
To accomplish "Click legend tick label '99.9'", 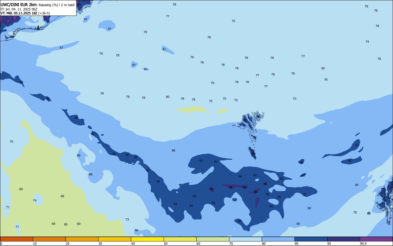I will click(363, 244).
